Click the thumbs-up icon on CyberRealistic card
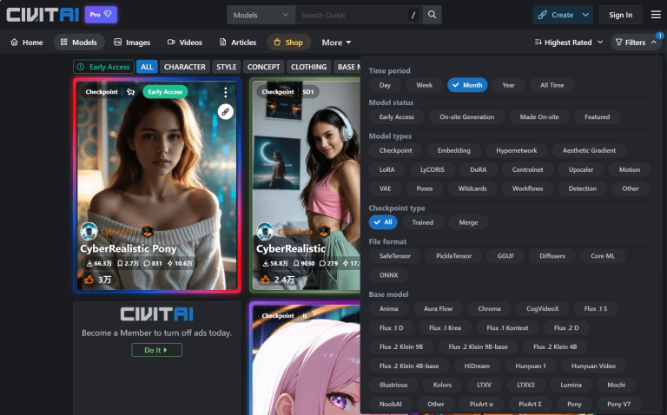 pos(265,280)
